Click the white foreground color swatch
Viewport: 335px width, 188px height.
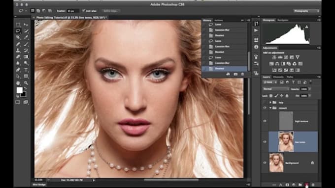[x=19, y=90]
